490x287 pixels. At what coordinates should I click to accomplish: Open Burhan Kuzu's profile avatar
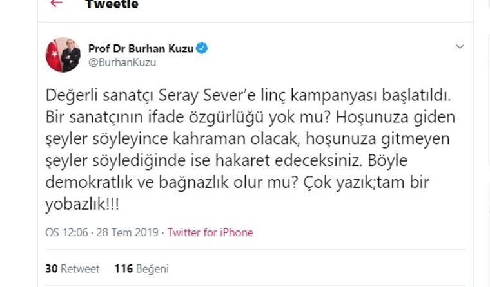(x=63, y=55)
